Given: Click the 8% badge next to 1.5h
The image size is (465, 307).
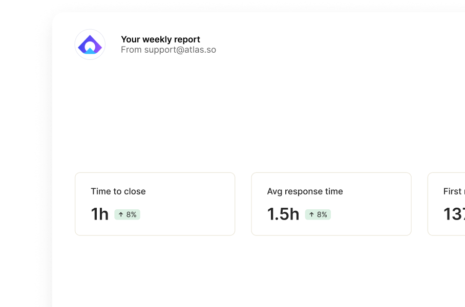Looking at the screenshot, I should point(318,214).
